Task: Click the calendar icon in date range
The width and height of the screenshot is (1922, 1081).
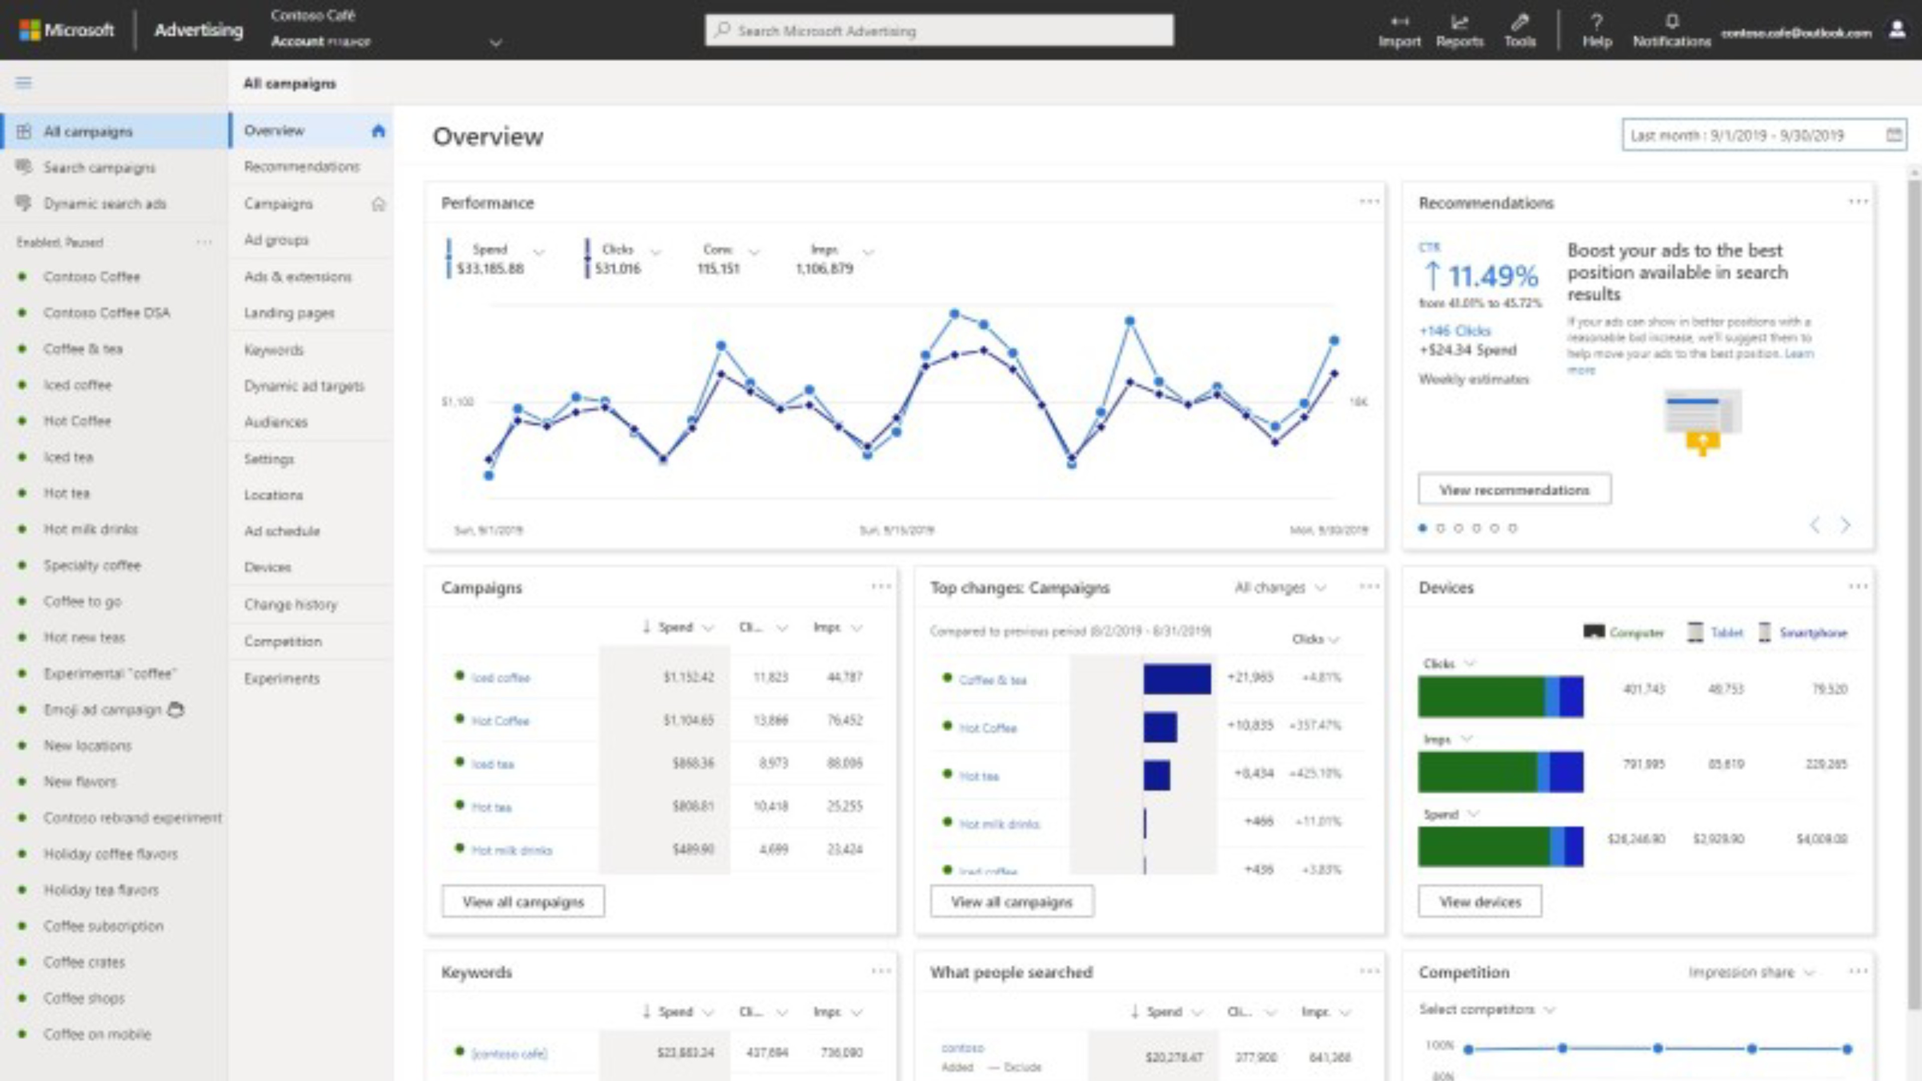Action: [1893, 135]
